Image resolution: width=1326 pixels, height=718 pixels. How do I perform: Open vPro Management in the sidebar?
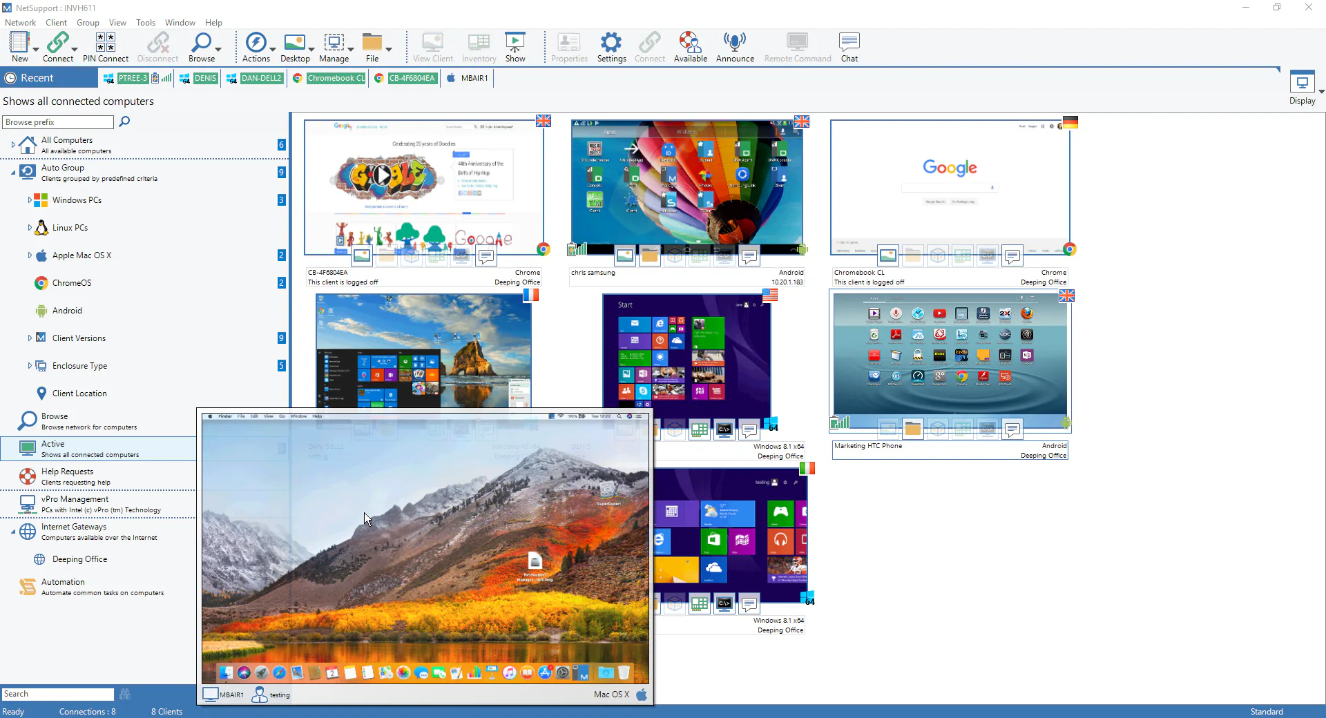(x=98, y=504)
